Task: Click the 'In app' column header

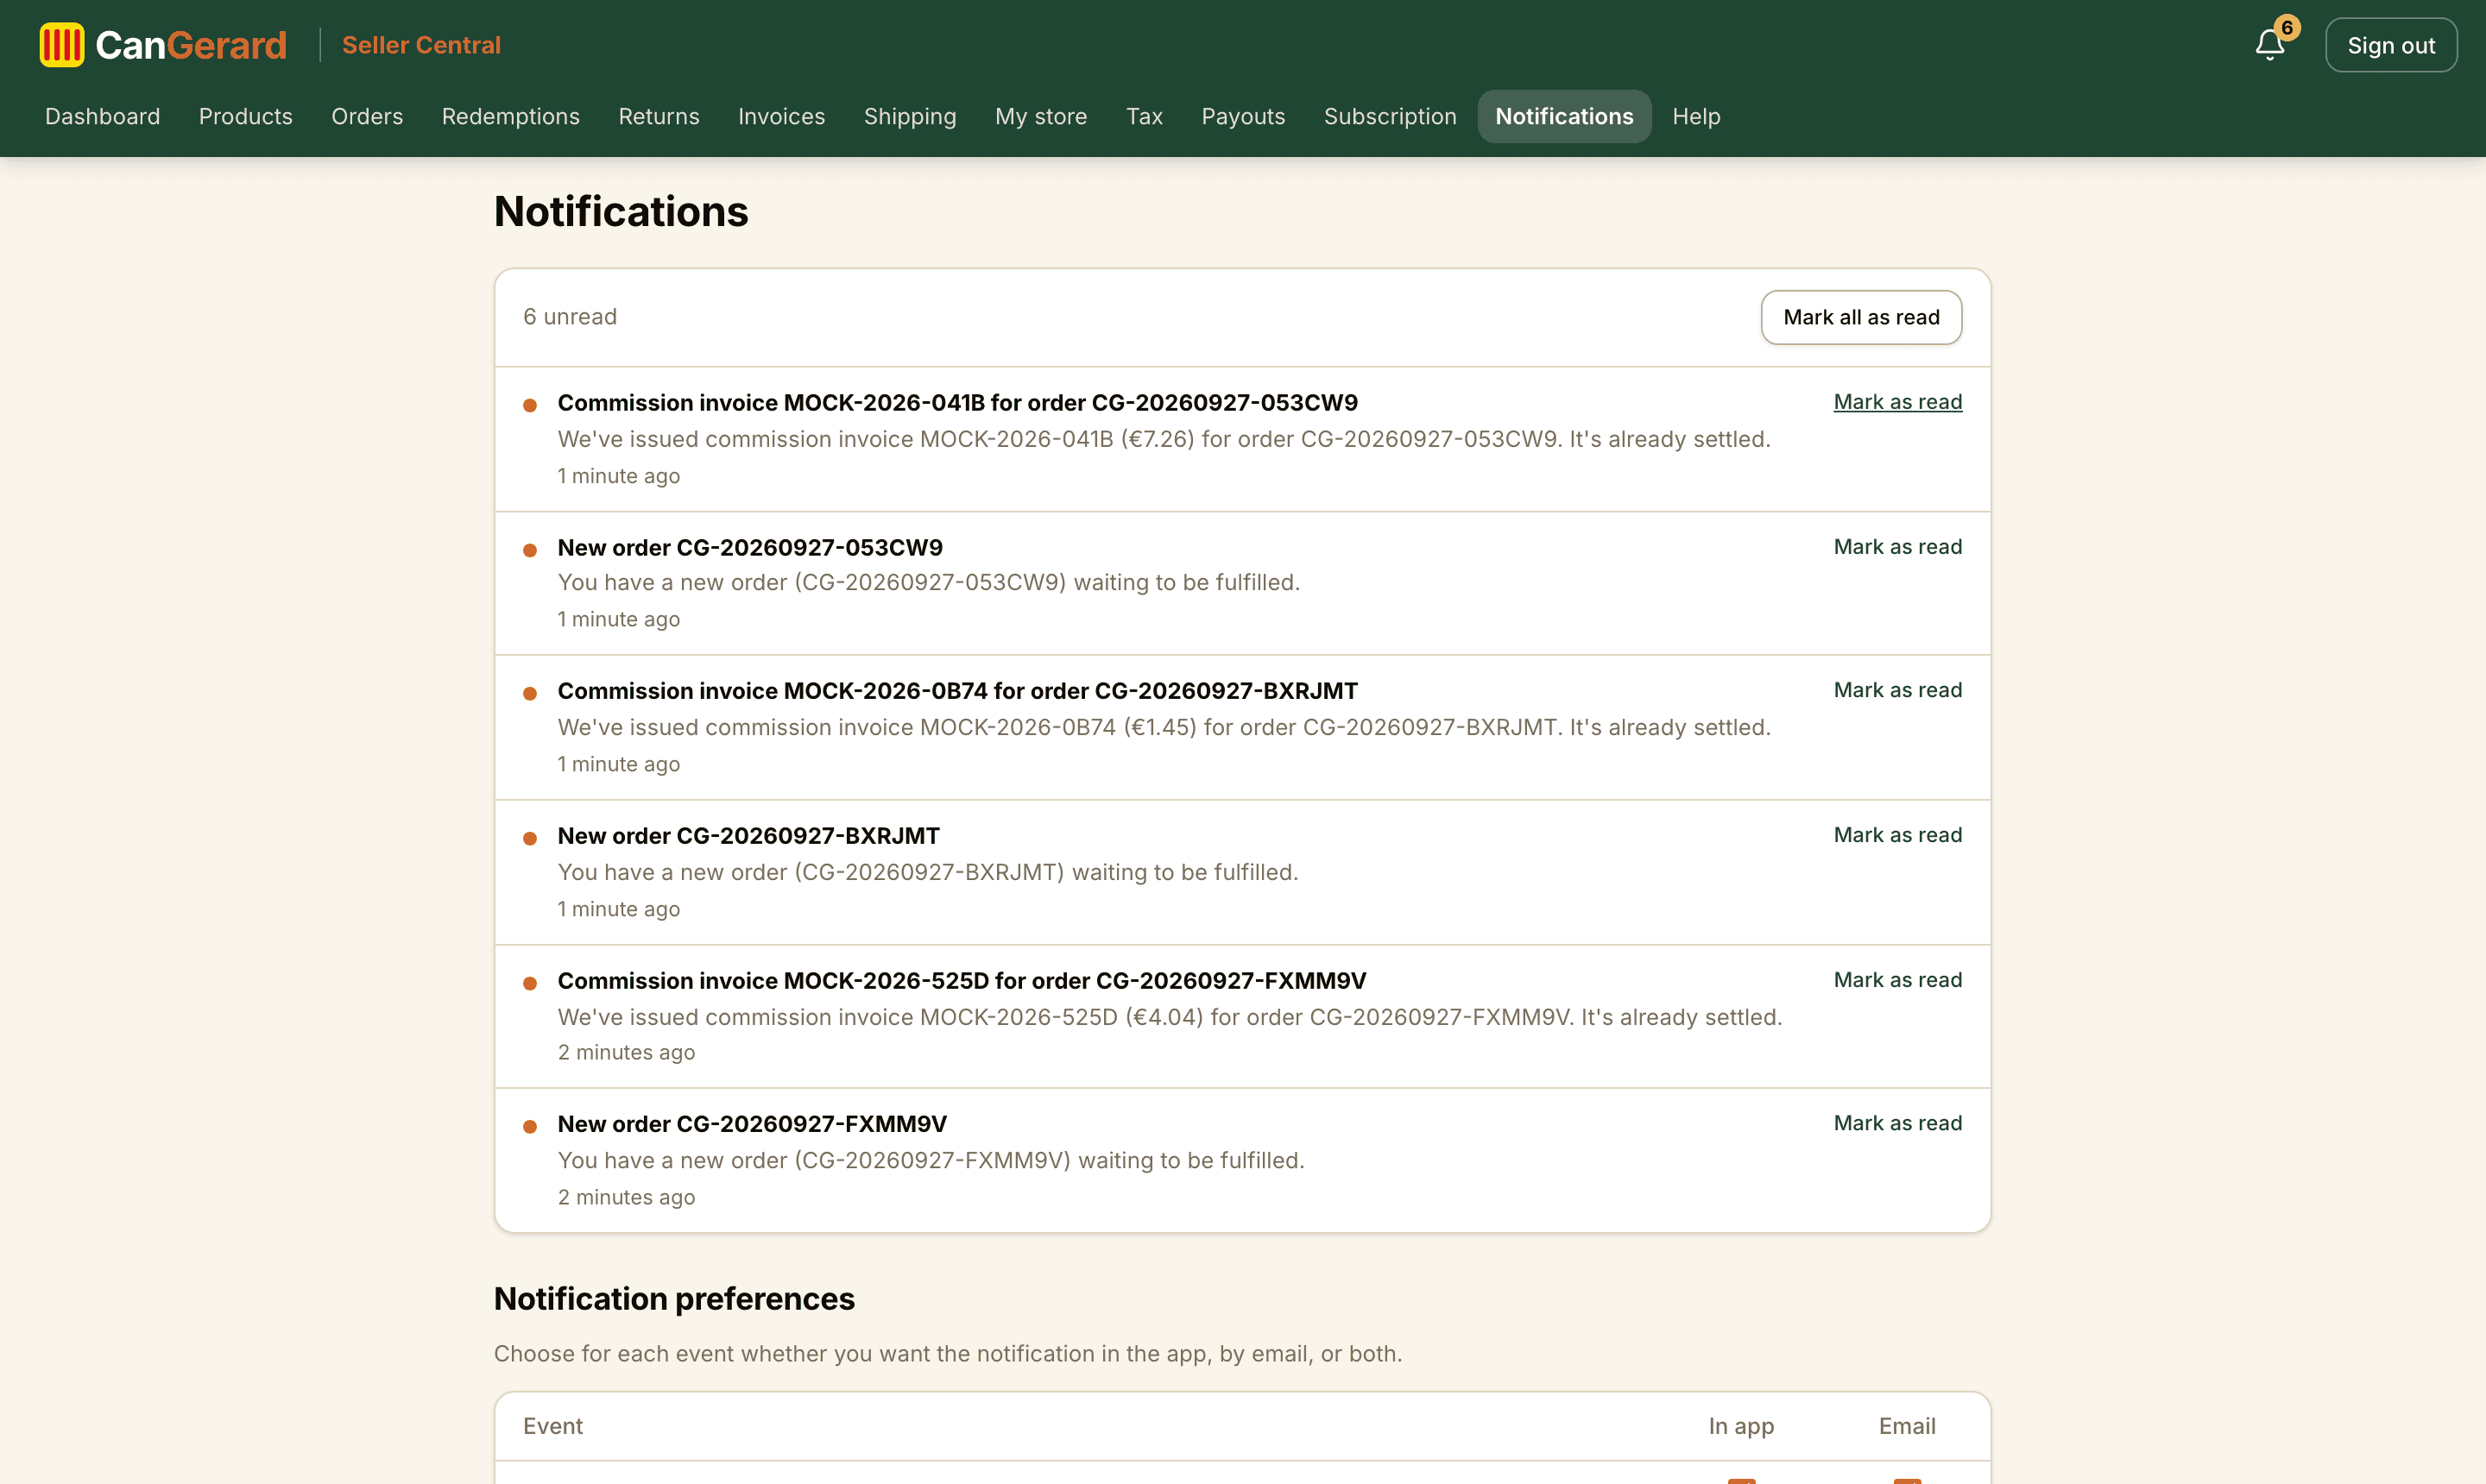Action: click(1741, 1426)
